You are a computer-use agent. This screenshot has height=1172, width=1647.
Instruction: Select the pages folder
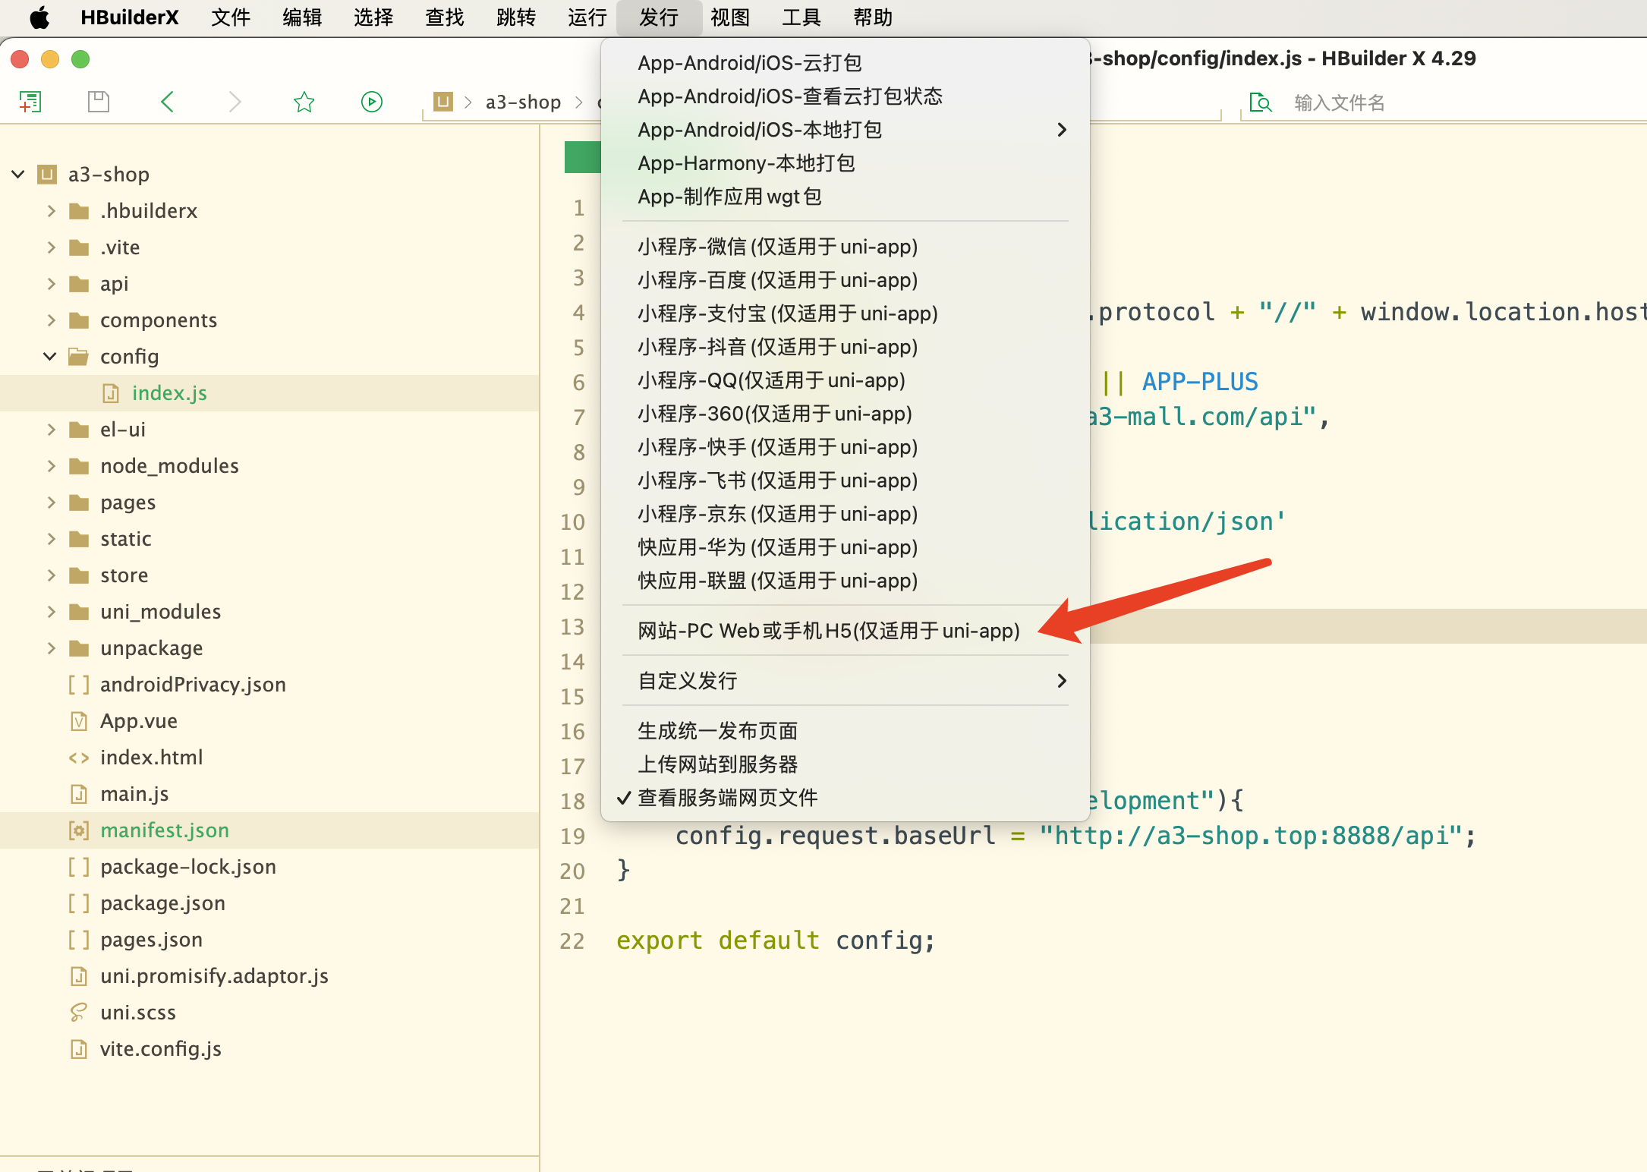coord(128,503)
